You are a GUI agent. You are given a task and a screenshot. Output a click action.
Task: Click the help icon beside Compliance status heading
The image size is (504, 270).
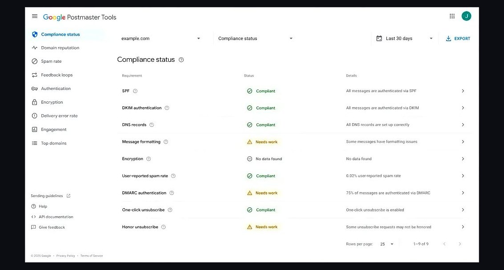[x=181, y=60]
